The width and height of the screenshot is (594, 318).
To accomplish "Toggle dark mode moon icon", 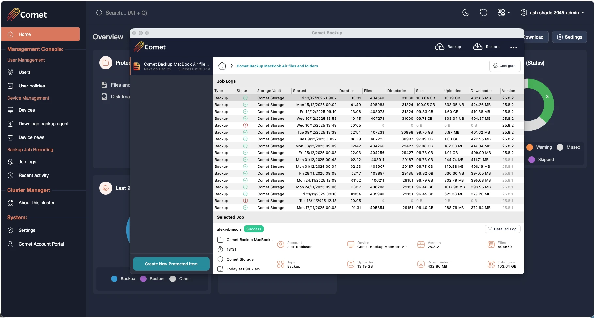I will (x=466, y=13).
